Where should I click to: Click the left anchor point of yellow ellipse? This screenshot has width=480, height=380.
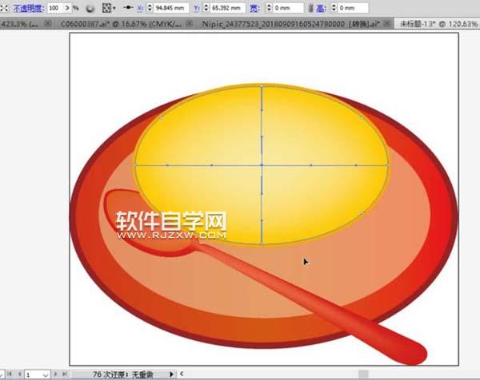click(135, 165)
